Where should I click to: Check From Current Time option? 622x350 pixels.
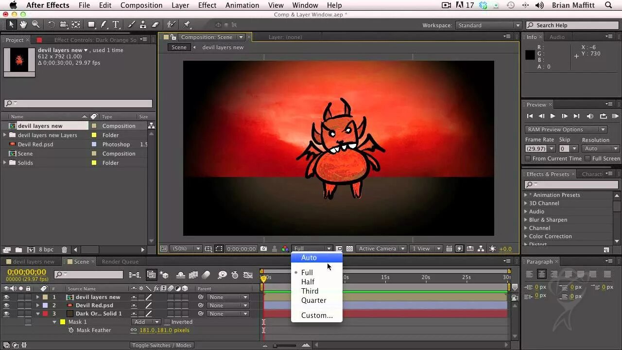coord(528,158)
